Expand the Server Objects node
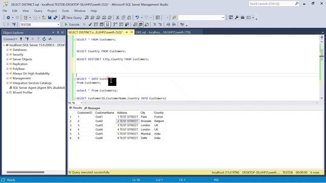 point(7,59)
